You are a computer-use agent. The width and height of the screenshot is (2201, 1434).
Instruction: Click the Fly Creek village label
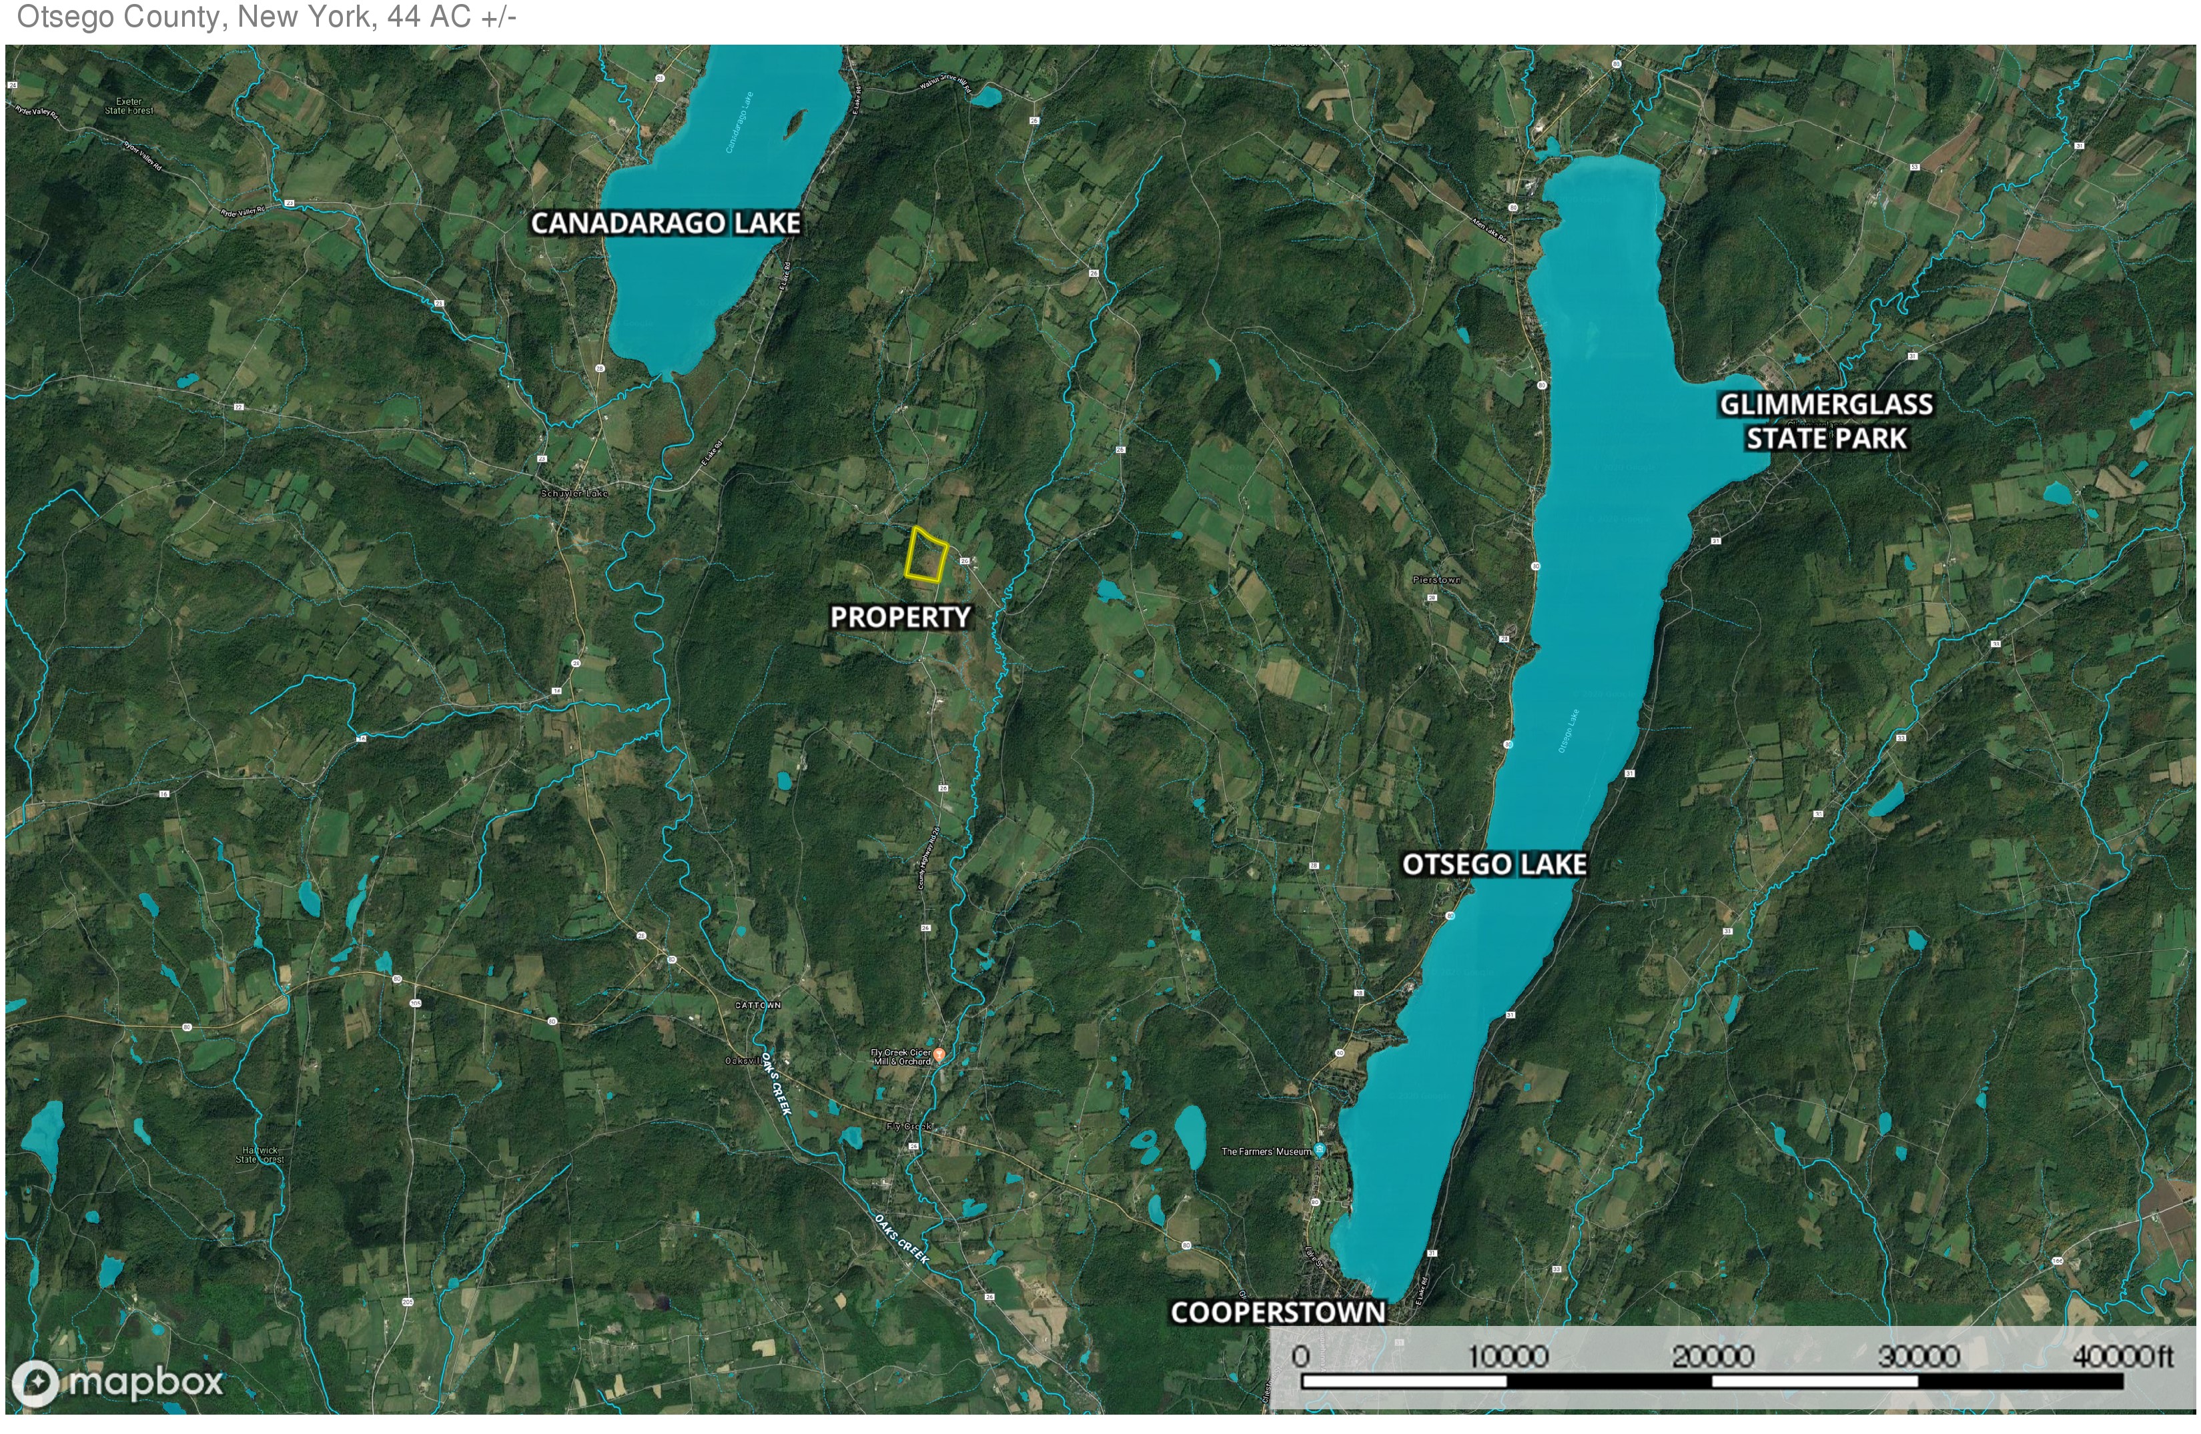click(908, 1126)
